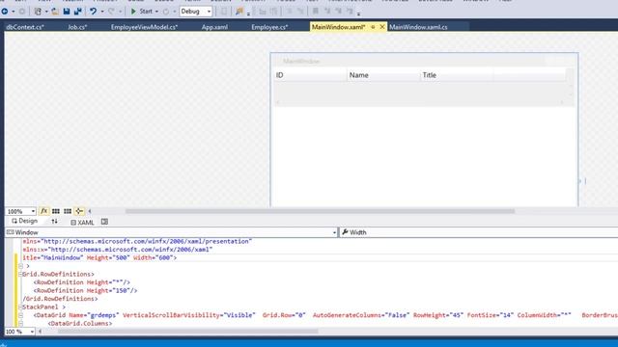Toggle the Show snap grid icon
This screenshot has height=347, width=618.
[56, 211]
